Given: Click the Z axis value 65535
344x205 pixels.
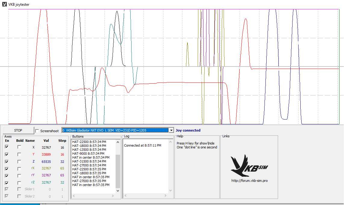Looking at the screenshot, I should tap(46, 162).
